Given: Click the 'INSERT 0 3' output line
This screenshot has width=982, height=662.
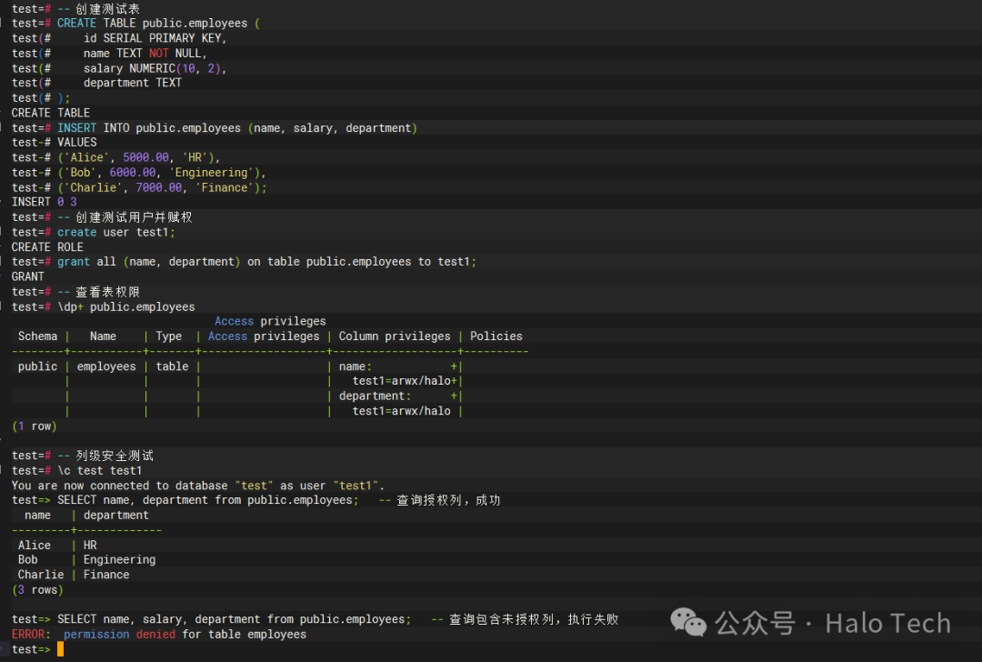Looking at the screenshot, I should pyautogui.click(x=45, y=202).
